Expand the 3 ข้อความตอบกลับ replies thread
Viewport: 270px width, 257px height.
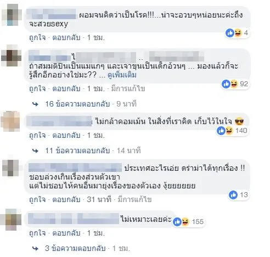(75, 248)
